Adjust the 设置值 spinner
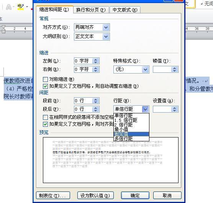 tap(175, 109)
